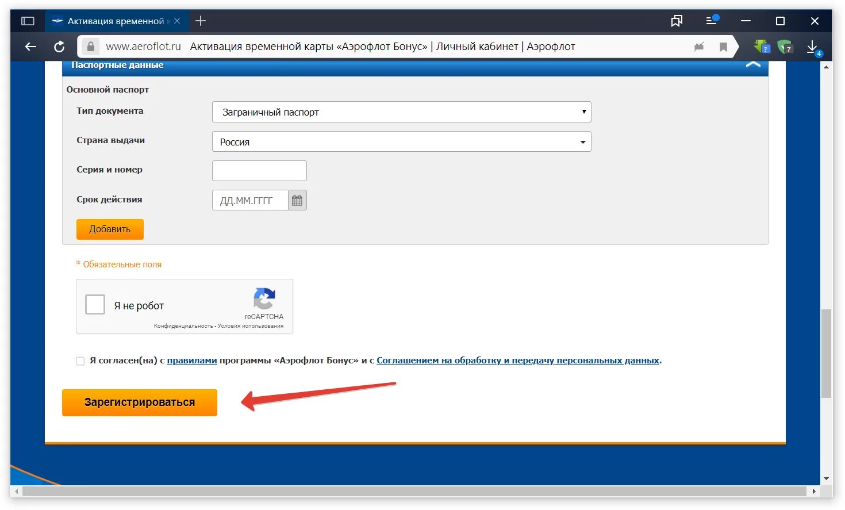Image resolution: width=845 pixels, height=510 pixels.
Task: Click the horizontal scrollbar thumb
Action: click(414, 492)
